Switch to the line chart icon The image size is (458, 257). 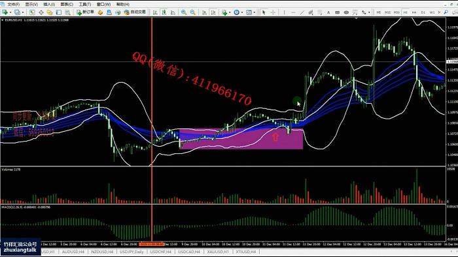173,12
